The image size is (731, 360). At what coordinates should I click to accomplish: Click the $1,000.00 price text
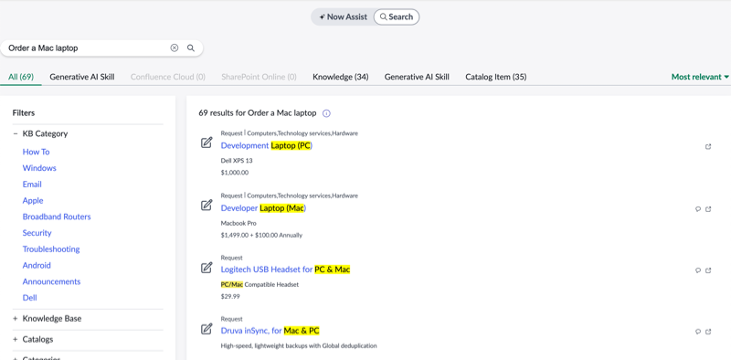(x=235, y=173)
